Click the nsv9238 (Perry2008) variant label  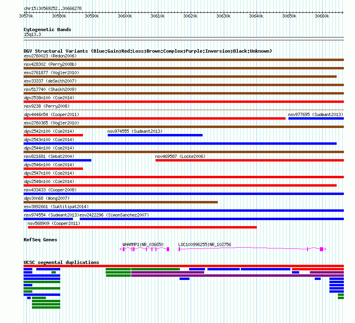click(x=47, y=106)
